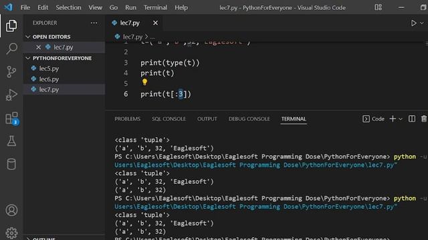Open the database cylinder view
Image resolution: width=428 pixels, height=240 pixels.
tap(11, 164)
